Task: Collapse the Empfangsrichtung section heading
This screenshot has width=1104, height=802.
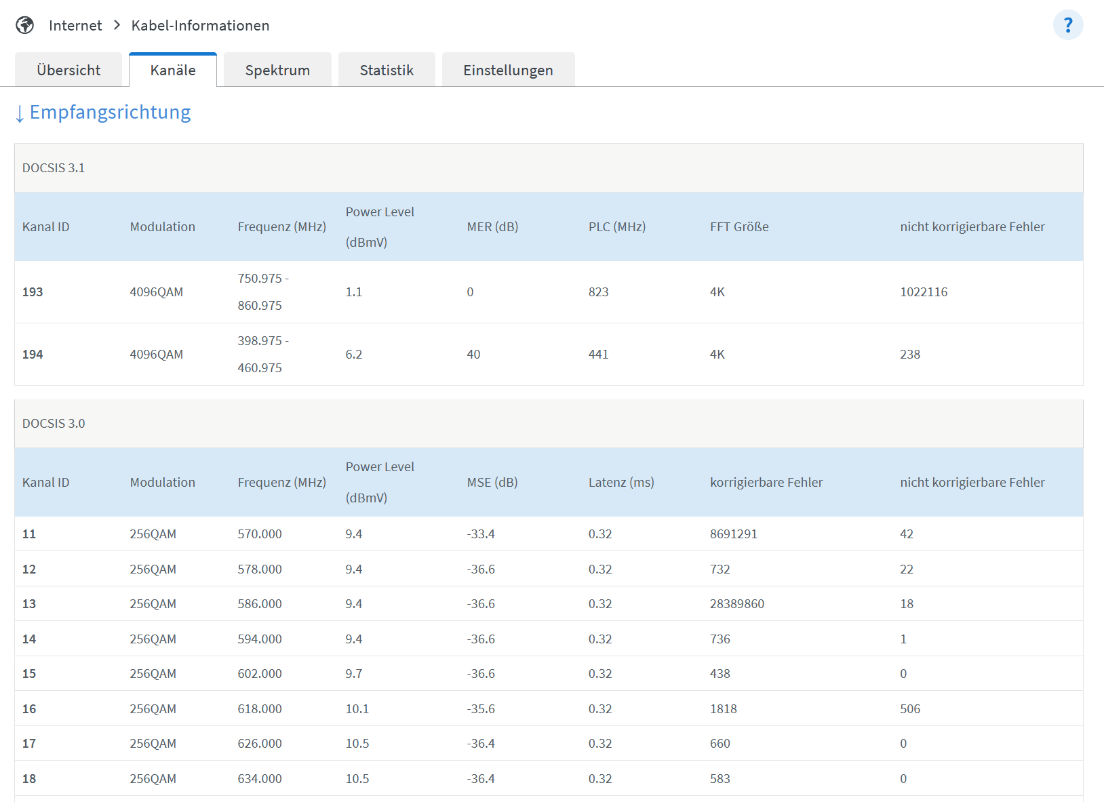Action: (110, 112)
